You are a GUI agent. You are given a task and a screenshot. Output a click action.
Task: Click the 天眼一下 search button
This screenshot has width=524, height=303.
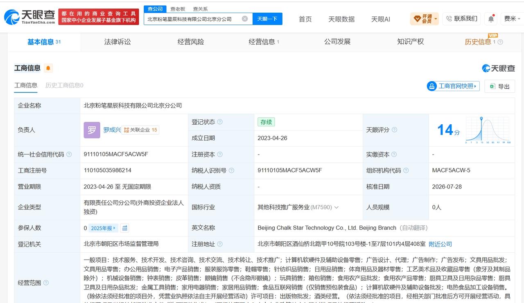point(267,19)
